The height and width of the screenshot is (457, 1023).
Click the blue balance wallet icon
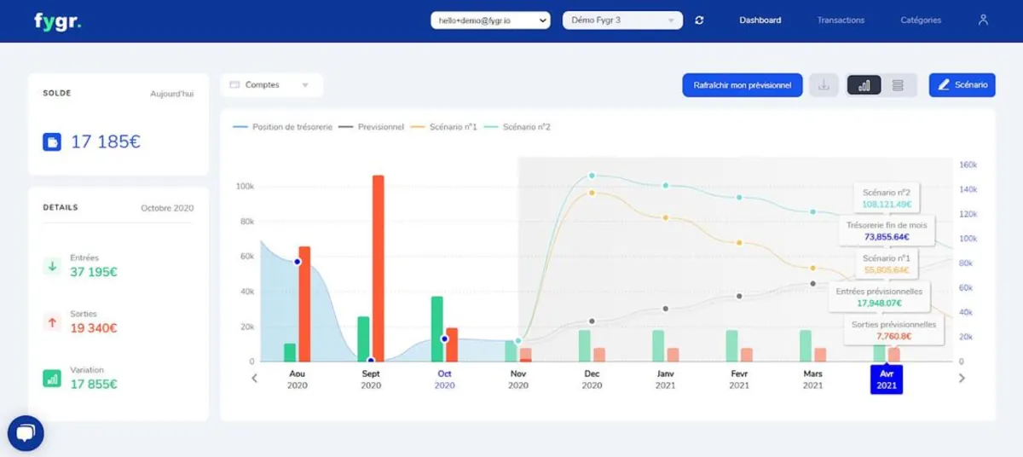pyautogui.click(x=52, y=142)
